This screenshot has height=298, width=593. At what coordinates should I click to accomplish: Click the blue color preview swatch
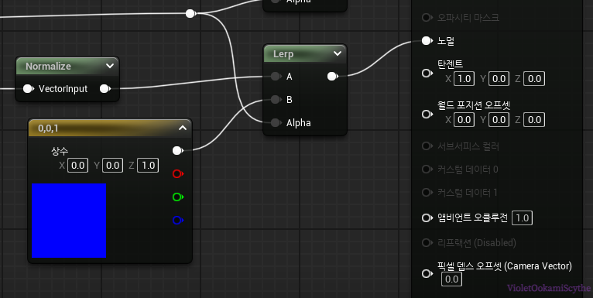tap(69, 221)
